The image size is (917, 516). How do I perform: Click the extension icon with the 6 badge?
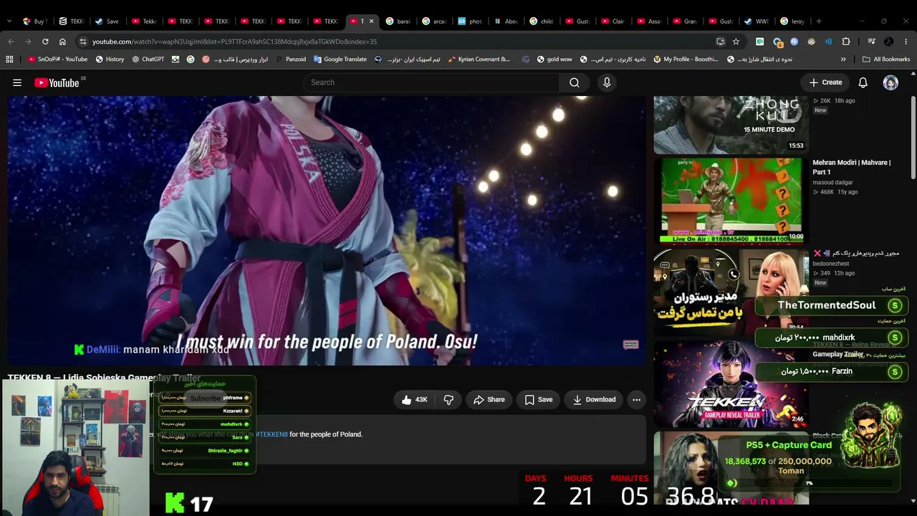point(777,42)
